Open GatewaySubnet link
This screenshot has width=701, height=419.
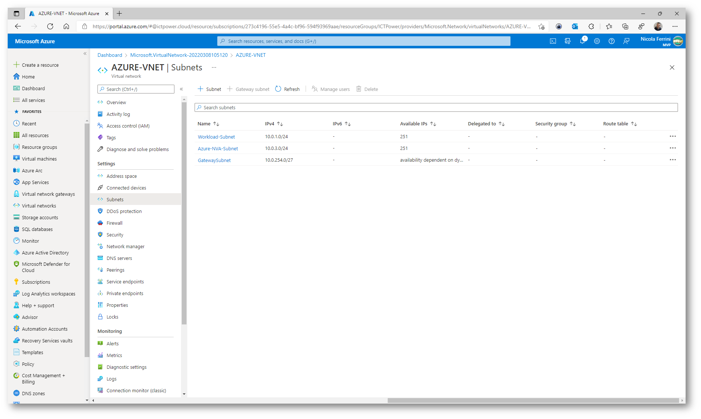[214, 160]
